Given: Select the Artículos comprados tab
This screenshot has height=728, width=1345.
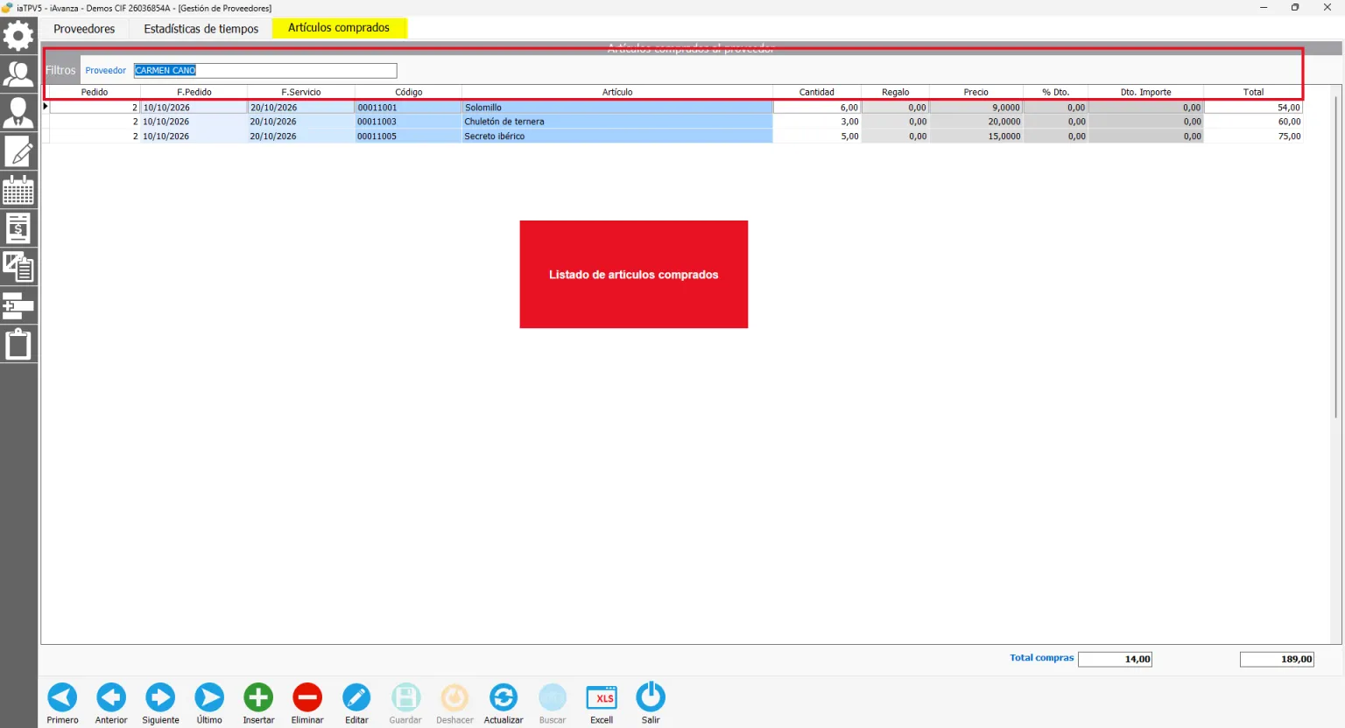Looking at the screenshot, I should 339,28.
